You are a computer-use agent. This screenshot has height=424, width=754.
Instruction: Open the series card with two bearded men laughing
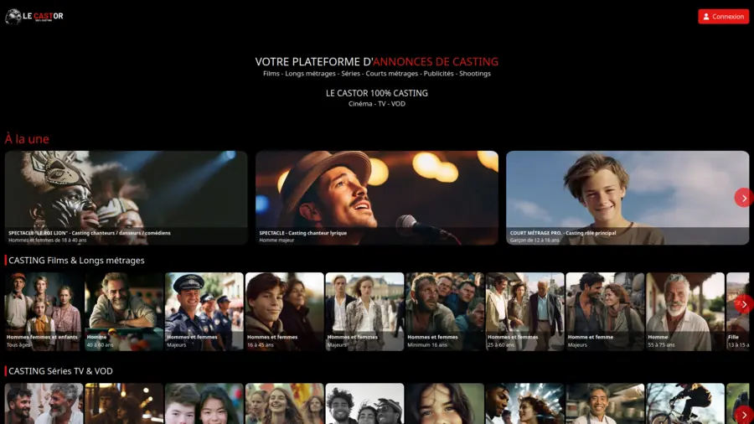(44, 404)
